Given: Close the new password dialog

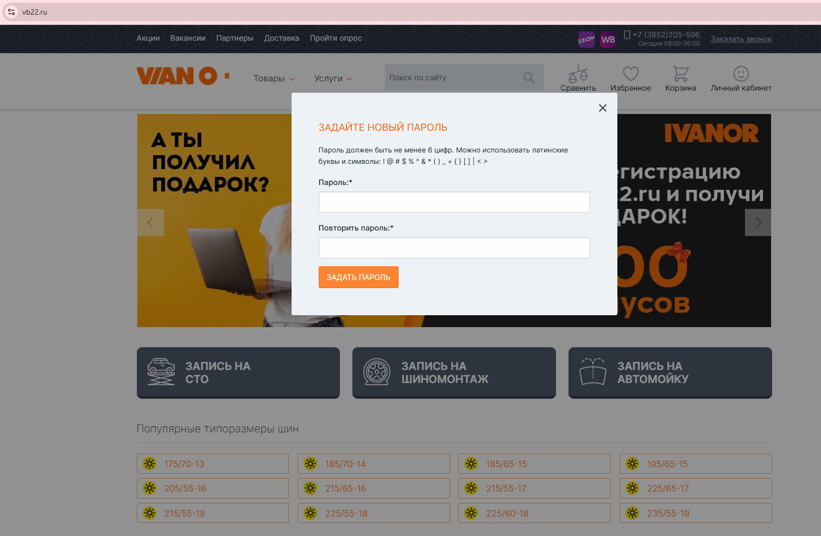Looking at the screenshot, I should [x=602, y=108].
